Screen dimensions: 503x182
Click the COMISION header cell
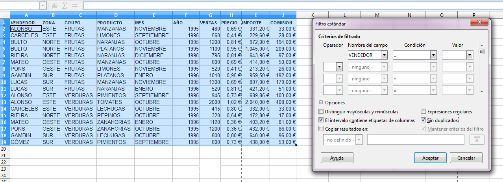coord(283,22)
